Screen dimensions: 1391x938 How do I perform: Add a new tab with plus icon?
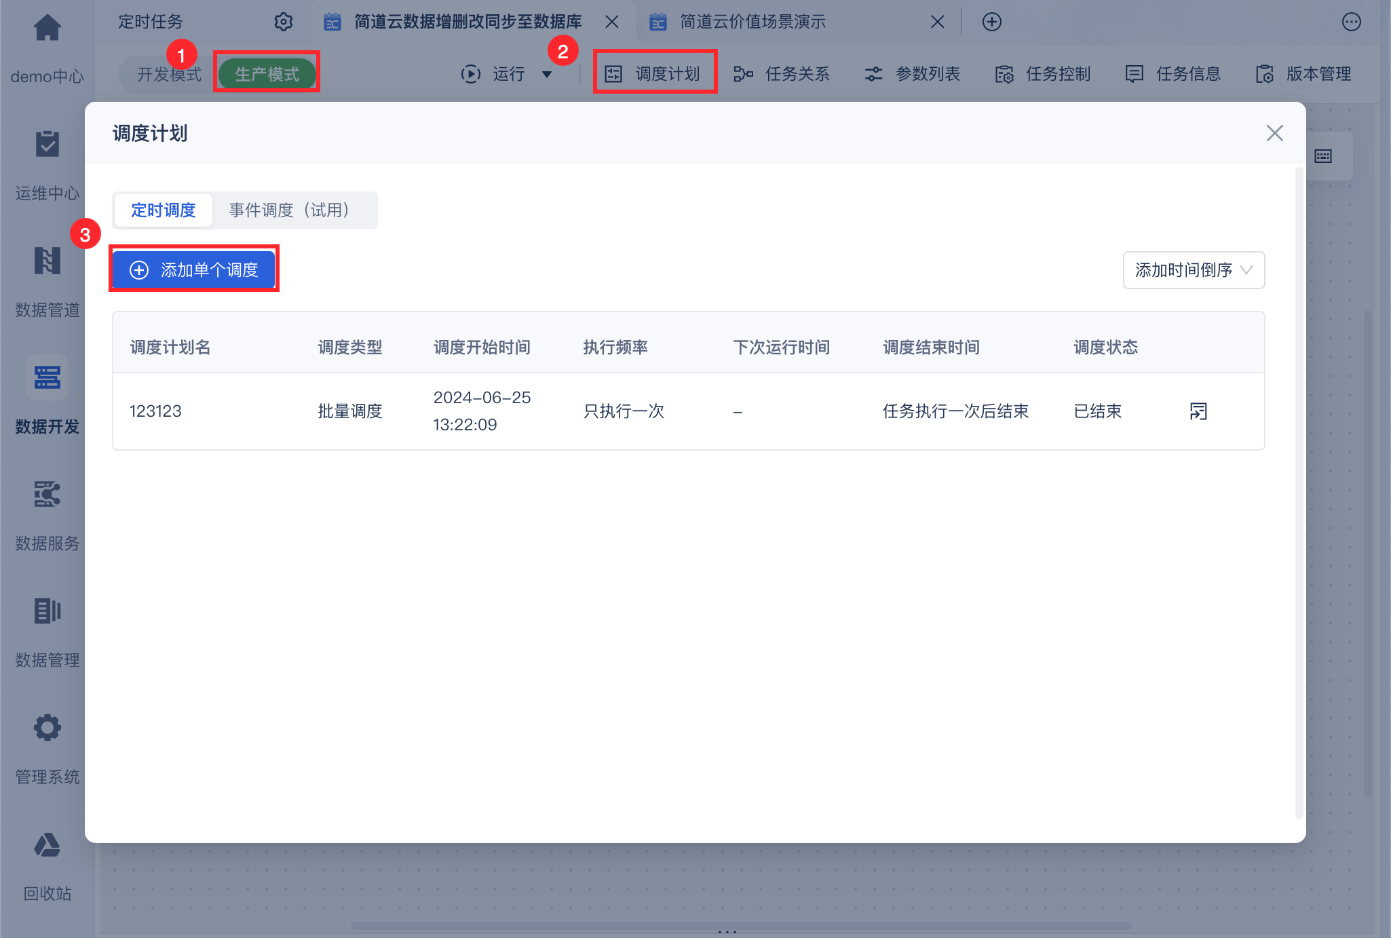coord(992,22)
